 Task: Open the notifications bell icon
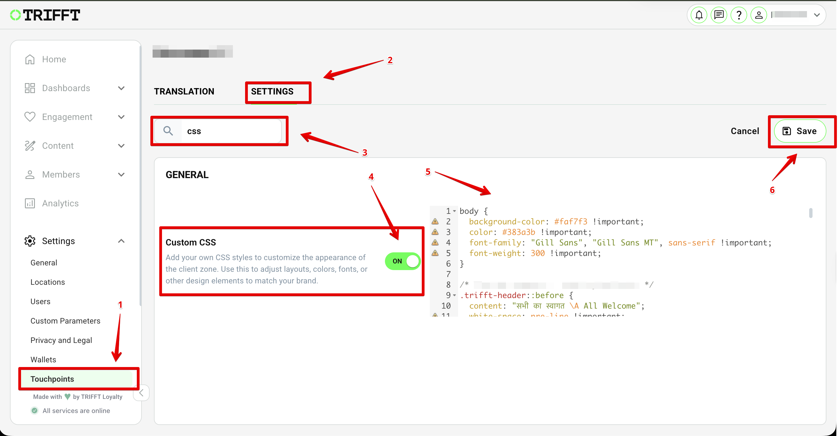[x=699, y=15]
